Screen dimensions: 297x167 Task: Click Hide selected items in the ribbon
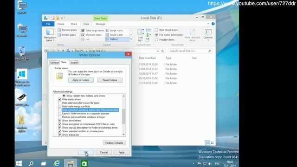click(192, 35)
